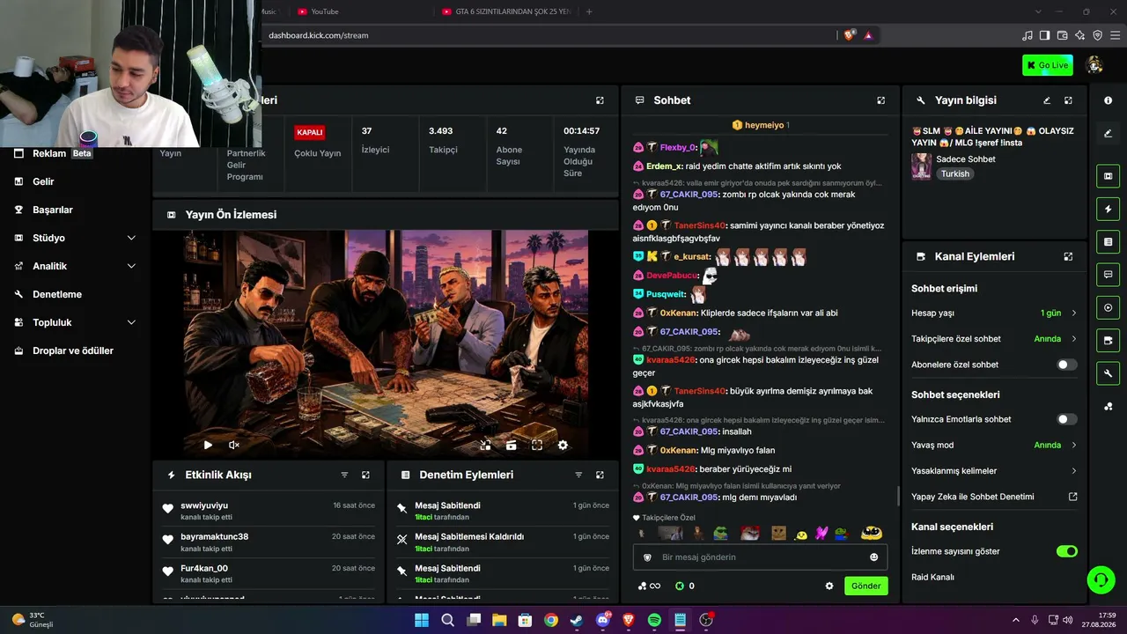Open Yasaklanmış kelimeler settings
Viewport: 1127px width, 634px height.
click(x=994, y=471)
